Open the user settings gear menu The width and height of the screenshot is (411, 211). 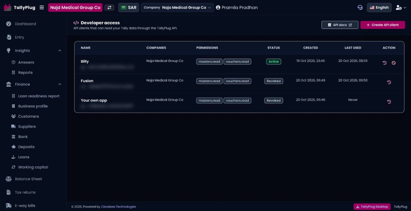point(401,8)
